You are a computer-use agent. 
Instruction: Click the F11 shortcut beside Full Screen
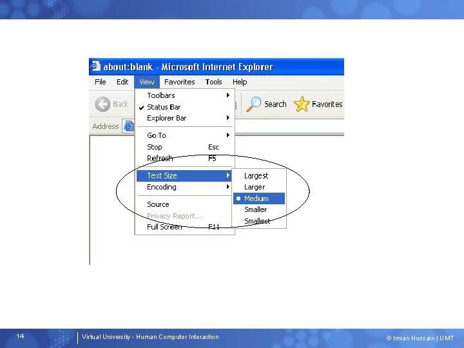(x=214, y=227)
